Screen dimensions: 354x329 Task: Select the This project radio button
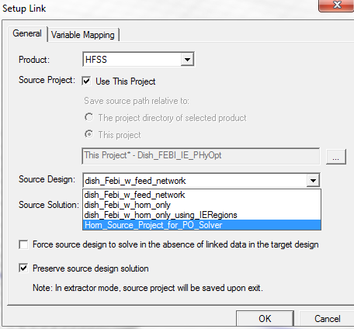[x=88, y=134]
